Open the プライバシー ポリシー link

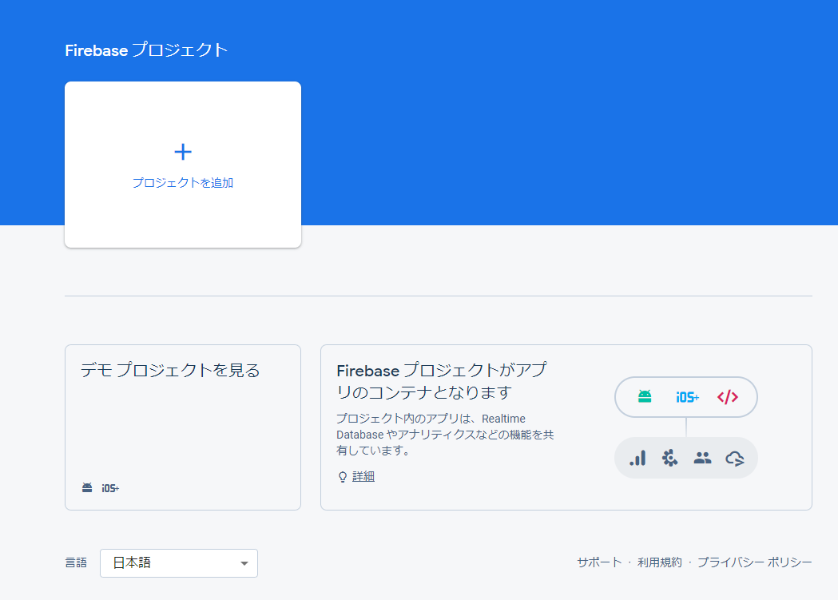755,562
